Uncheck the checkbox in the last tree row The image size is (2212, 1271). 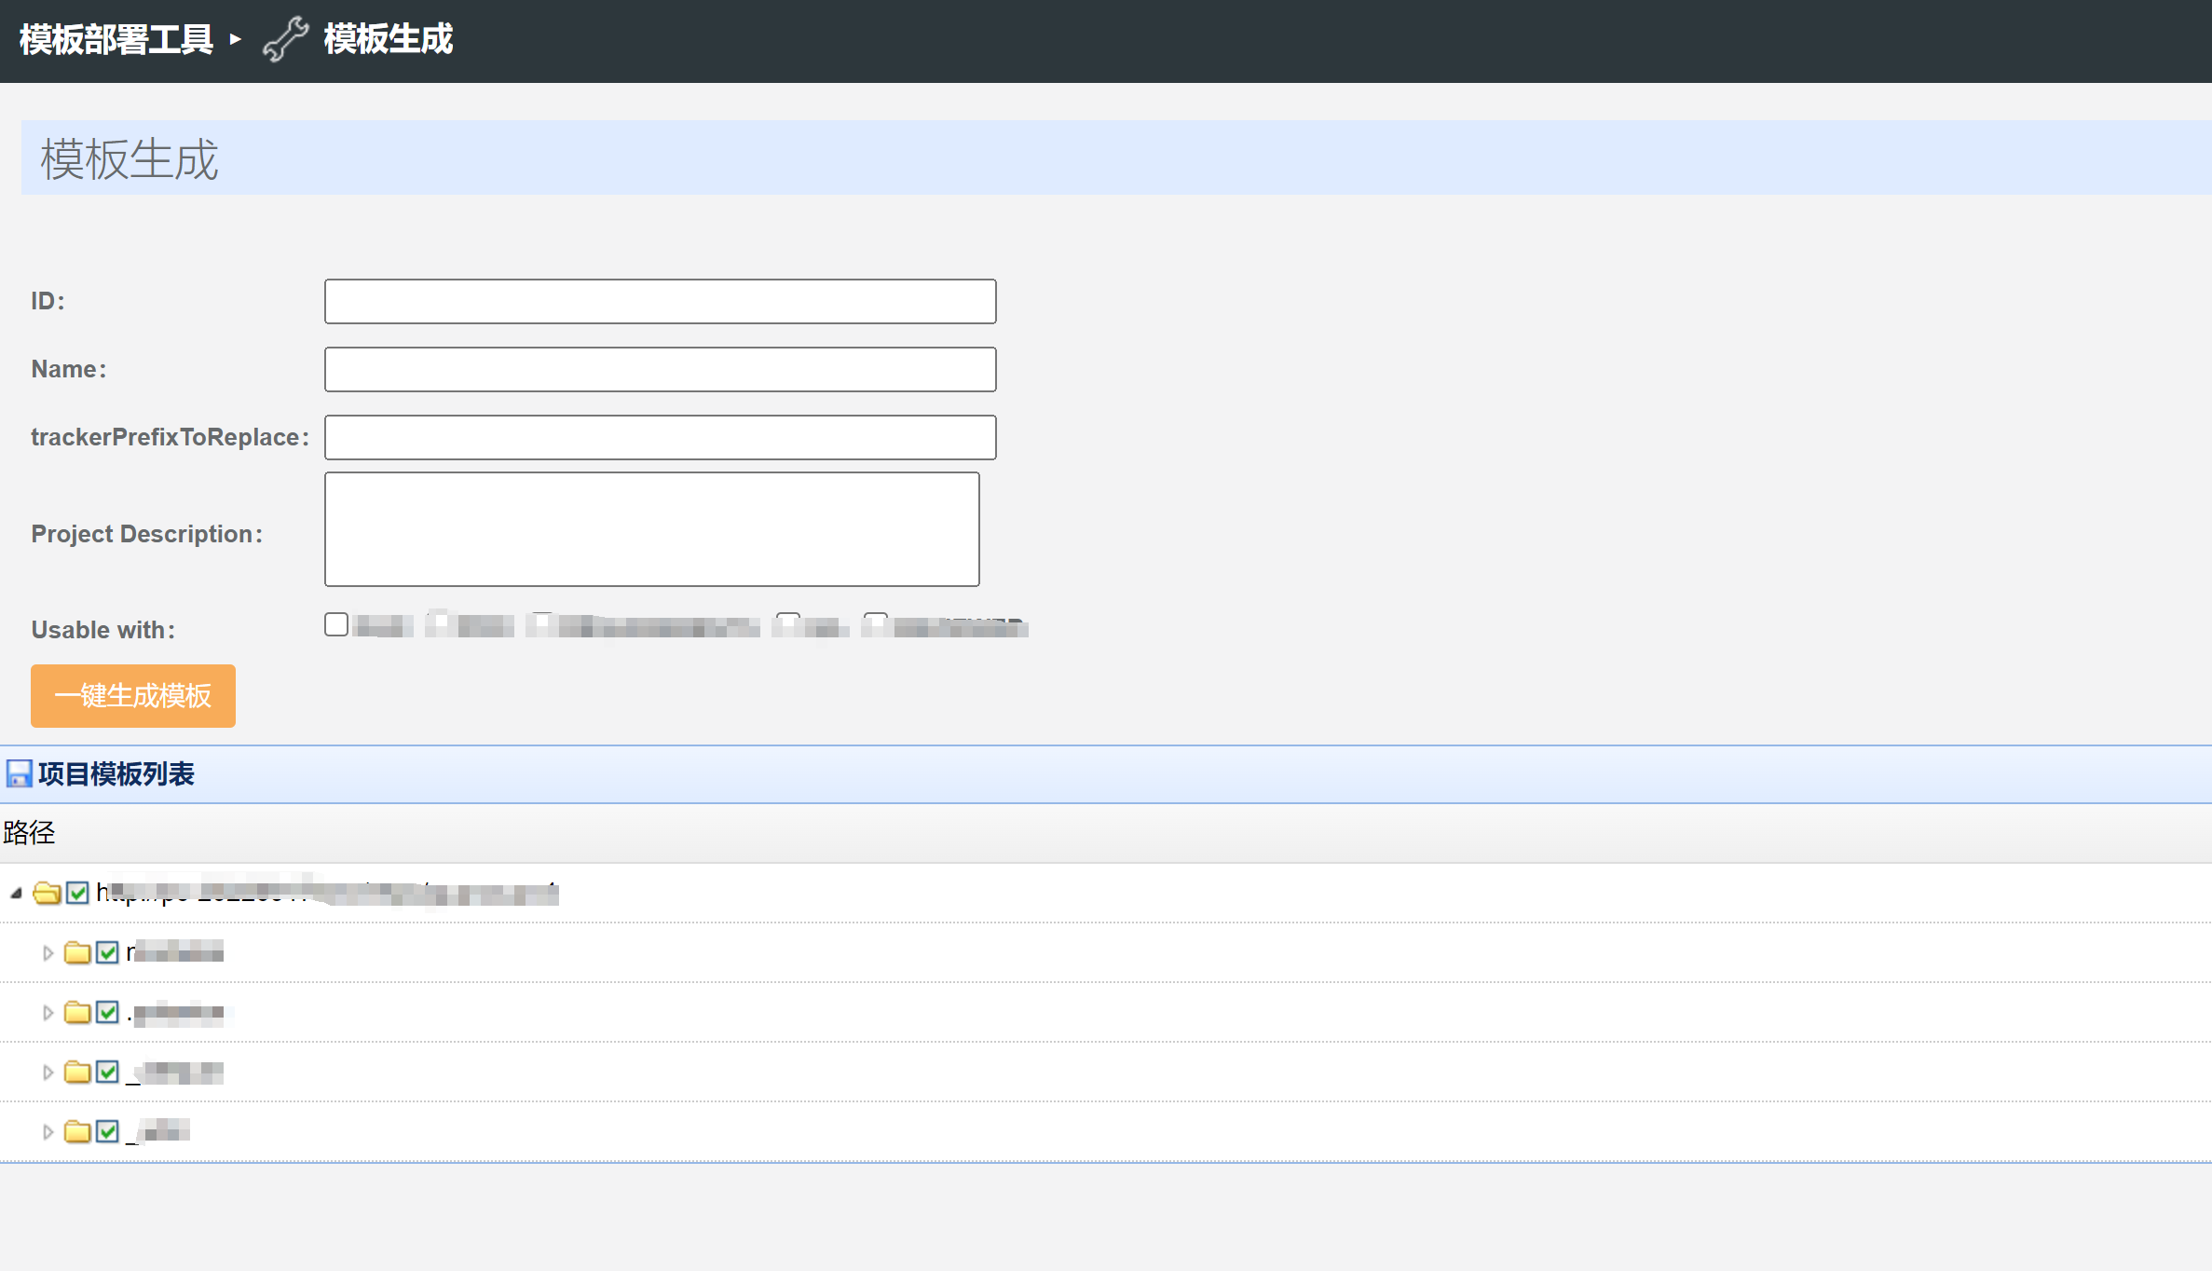[108, 1131]
